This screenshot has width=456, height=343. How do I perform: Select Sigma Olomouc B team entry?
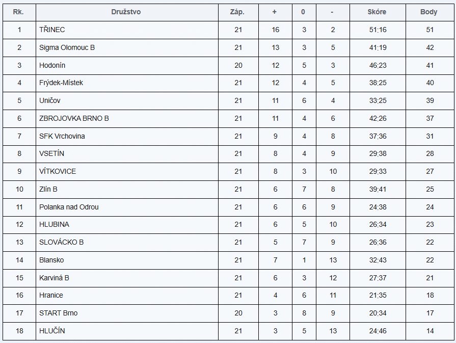tap(67, 47)
